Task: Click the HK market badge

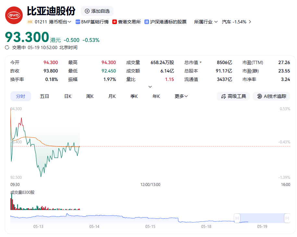Action: [30, 22]
